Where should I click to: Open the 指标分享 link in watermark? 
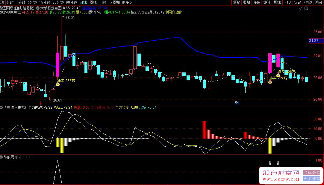click(311, 172)
